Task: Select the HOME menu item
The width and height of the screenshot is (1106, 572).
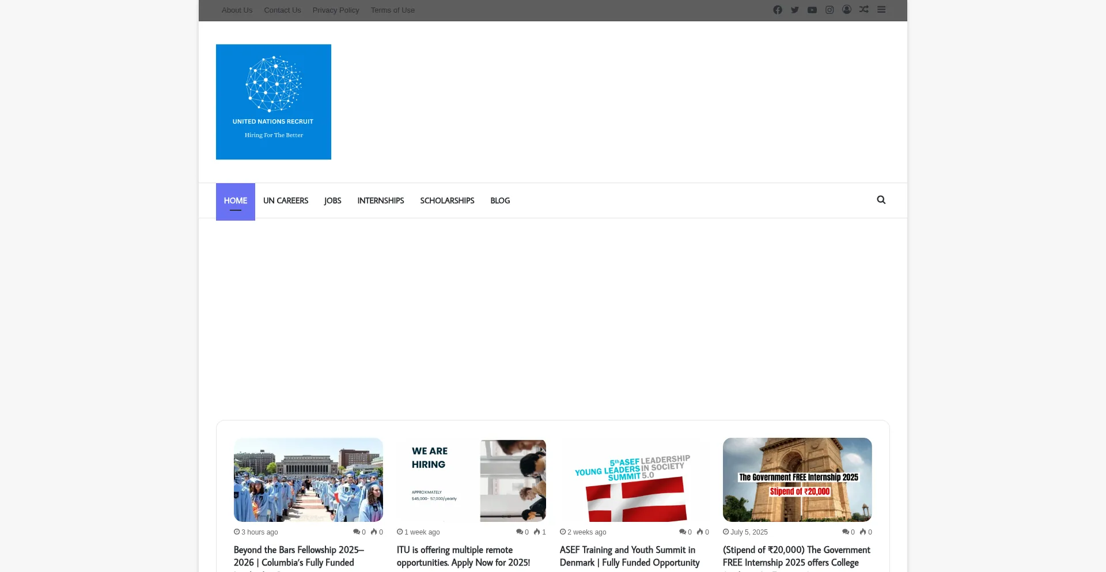Action: (x=236, y=202)
